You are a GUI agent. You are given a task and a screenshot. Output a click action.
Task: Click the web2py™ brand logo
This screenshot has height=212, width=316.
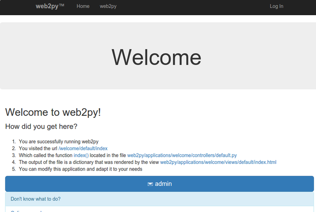[x=50, y=6]
